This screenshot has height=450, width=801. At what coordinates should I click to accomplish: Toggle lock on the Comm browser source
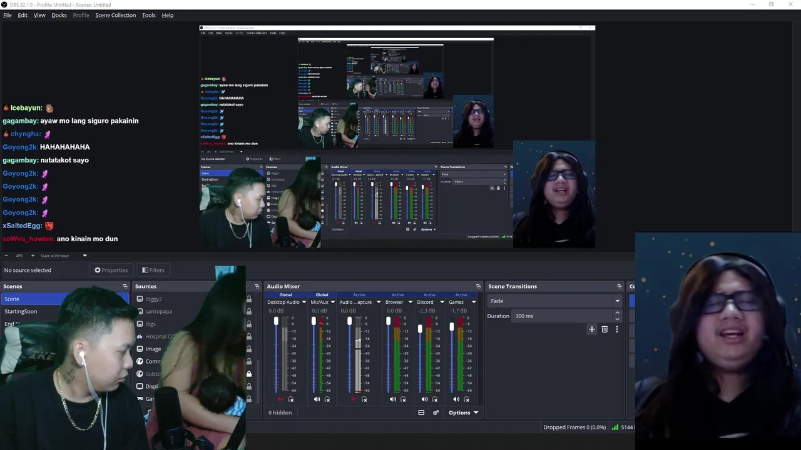(x=249, y=361)
